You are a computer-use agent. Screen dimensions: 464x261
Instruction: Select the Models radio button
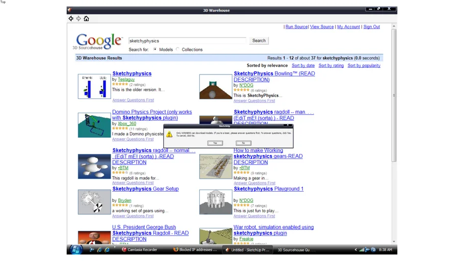pos(155,49)
